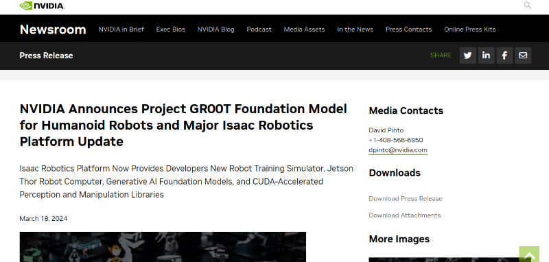Screen dimensions: 549x262
Task: Open NVIDIA Blog menu item
Action: click(215, 29)
